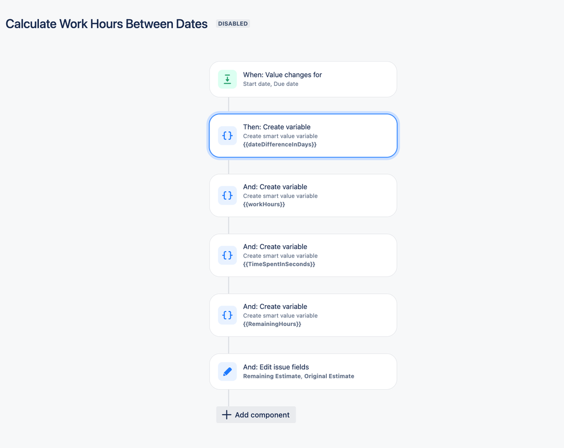Open the RemainingHours variable component
The image size is (564, 448).
303,315
